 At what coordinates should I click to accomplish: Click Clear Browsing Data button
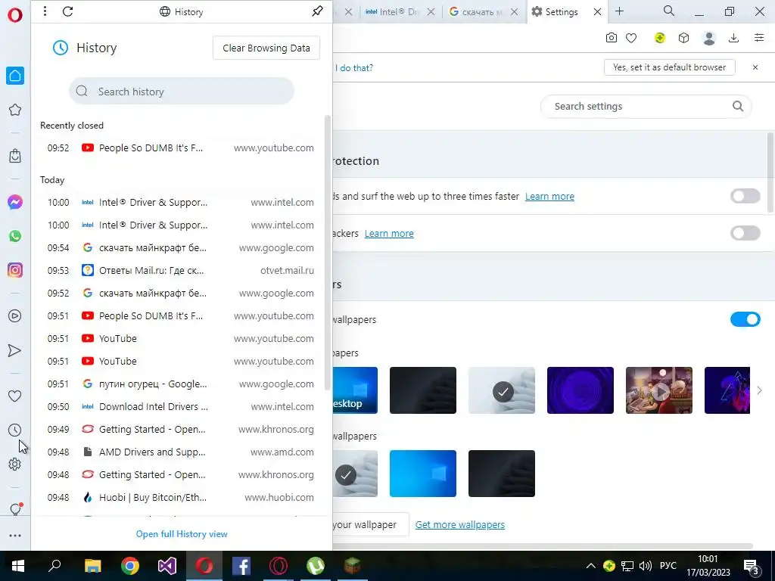click(x=266, y=48)
